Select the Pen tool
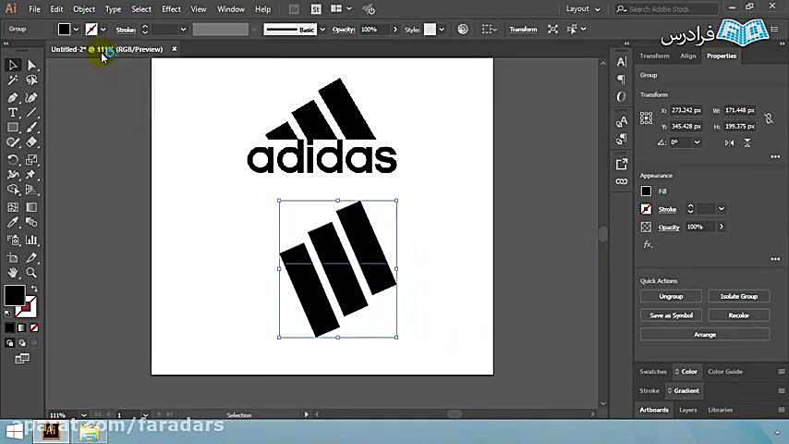This screenshot has width=789, height=444. [13, 97]
